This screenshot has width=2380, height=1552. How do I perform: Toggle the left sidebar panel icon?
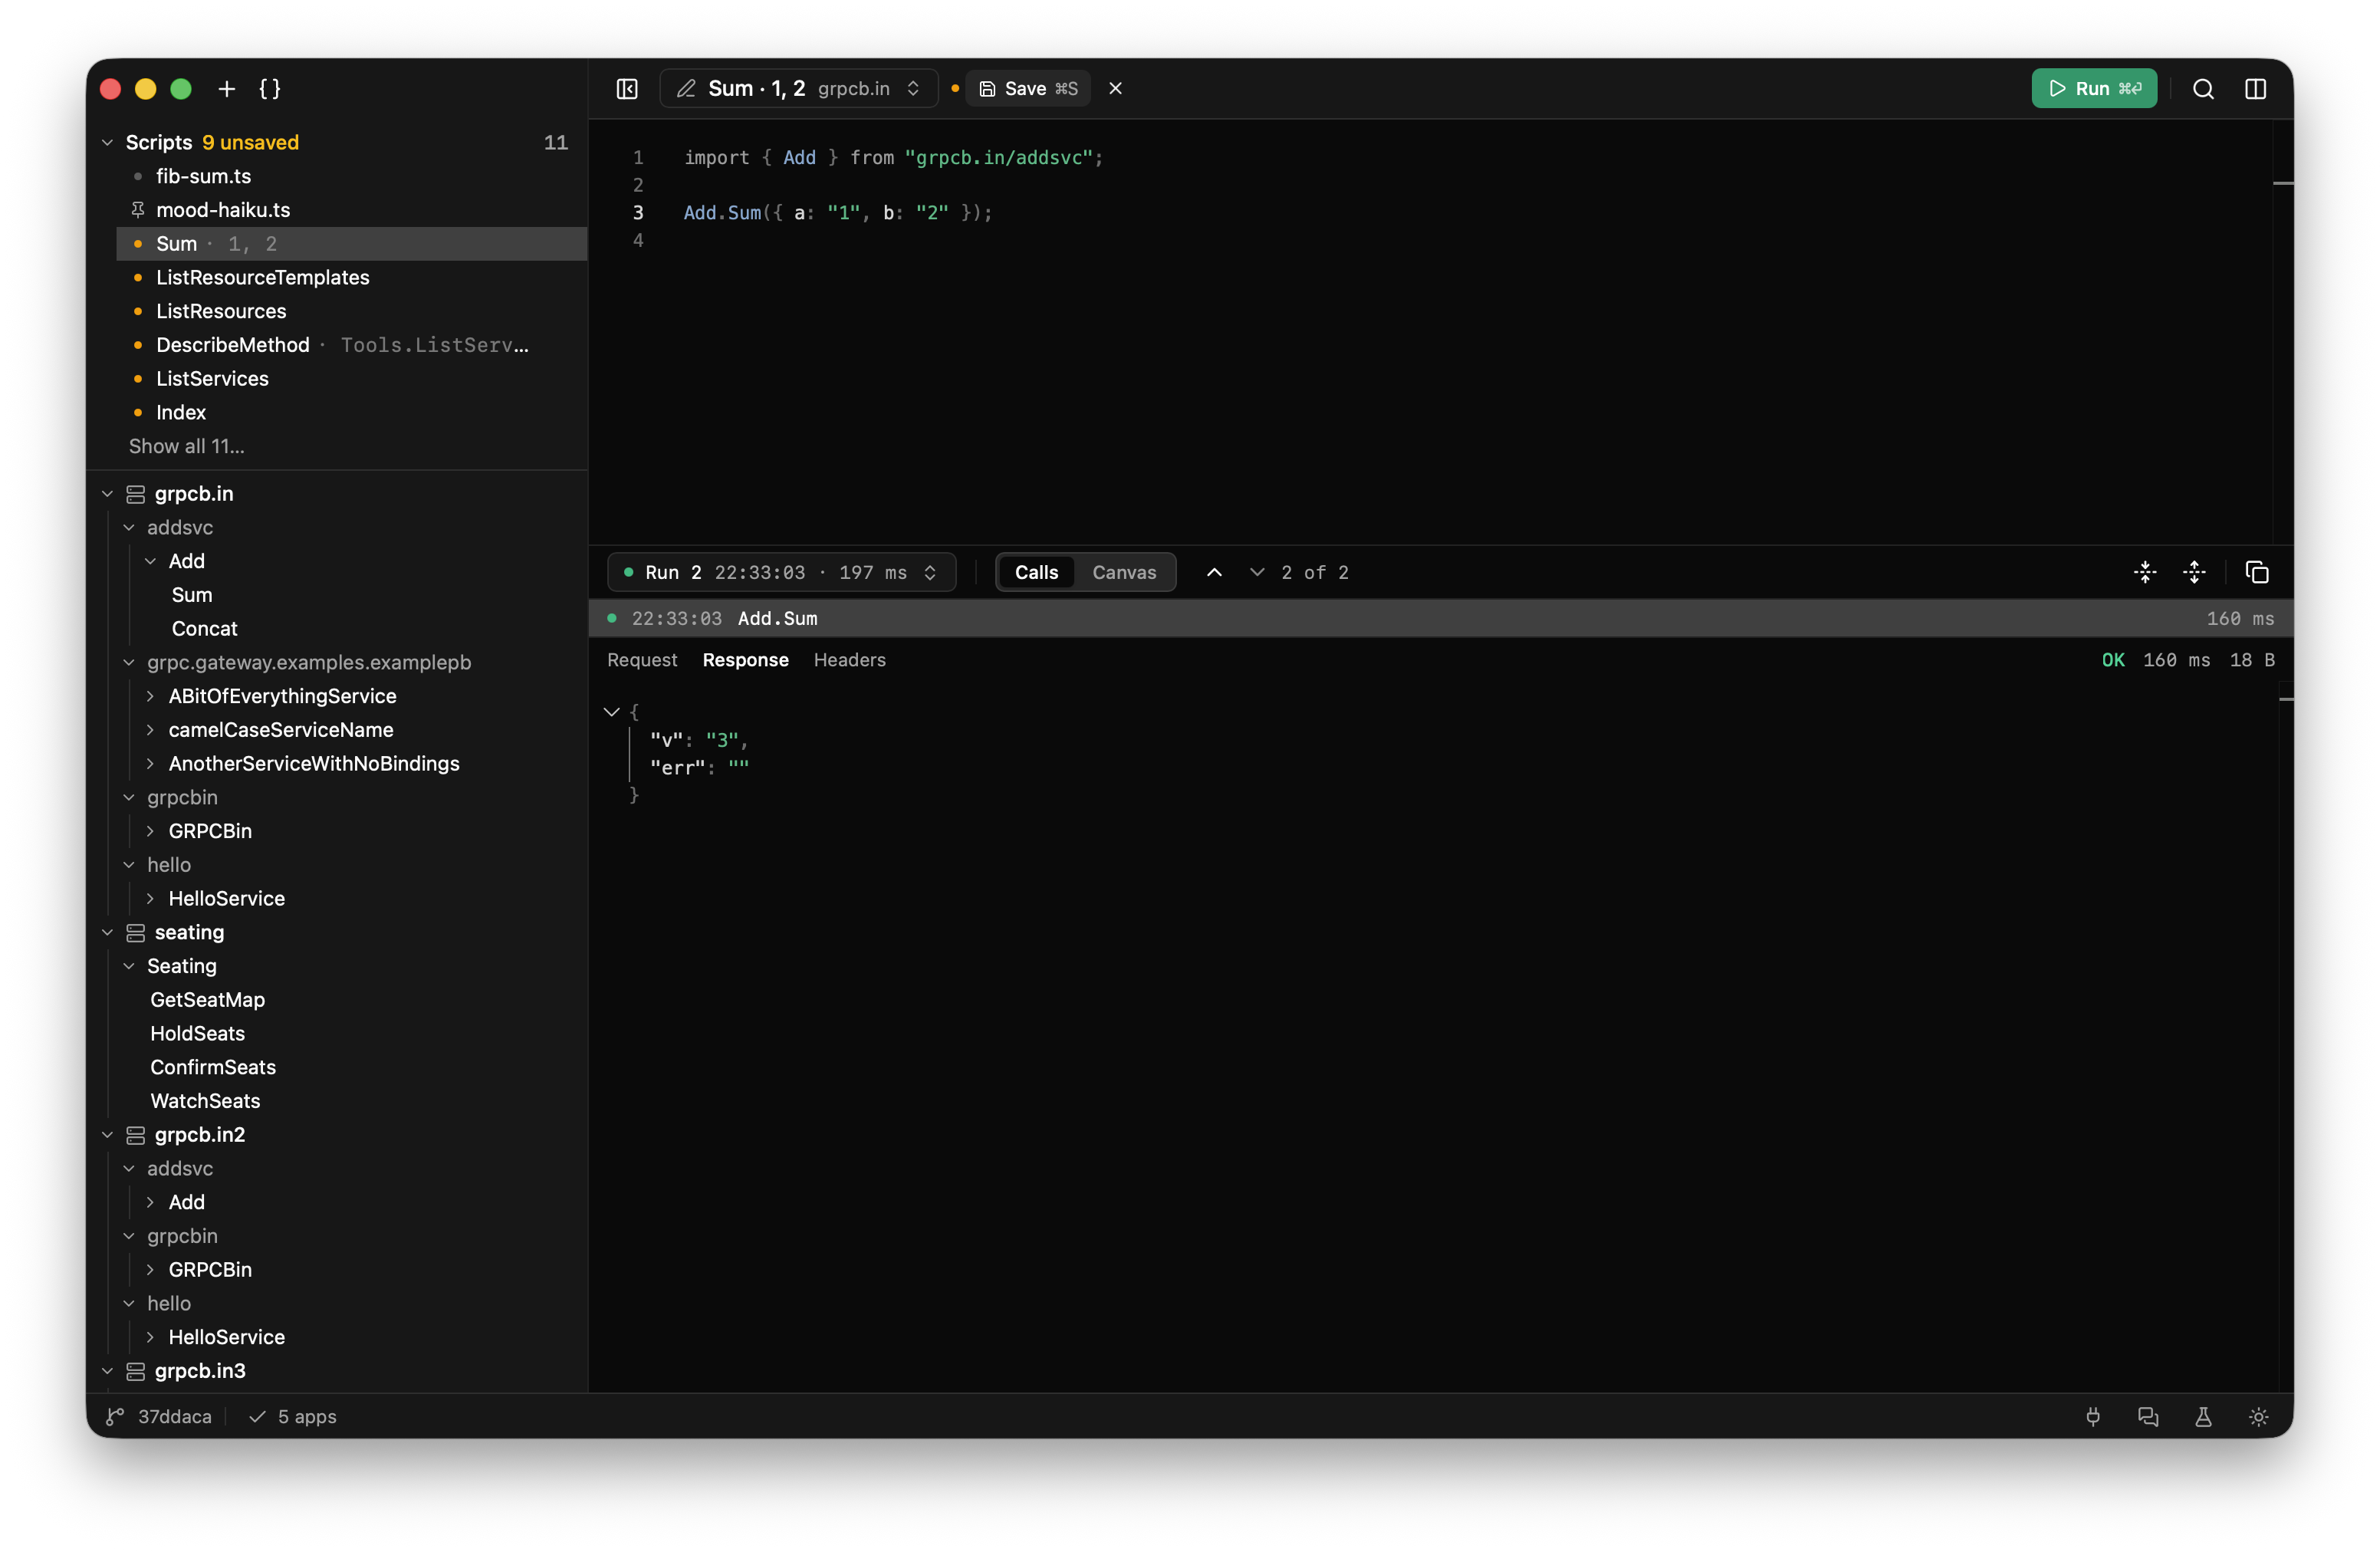[x=627, y=89]
